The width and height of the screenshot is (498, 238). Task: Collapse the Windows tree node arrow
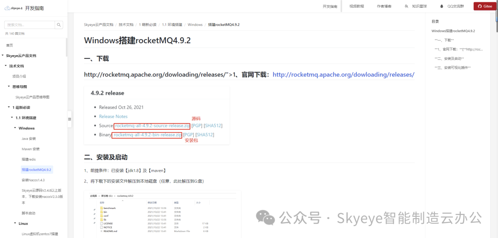pos(16,128)
